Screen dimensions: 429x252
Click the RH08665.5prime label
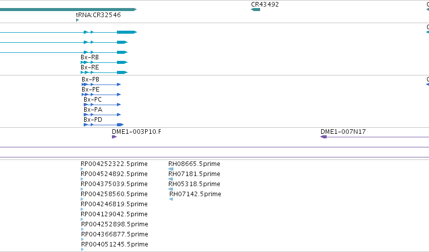[194, 164]
